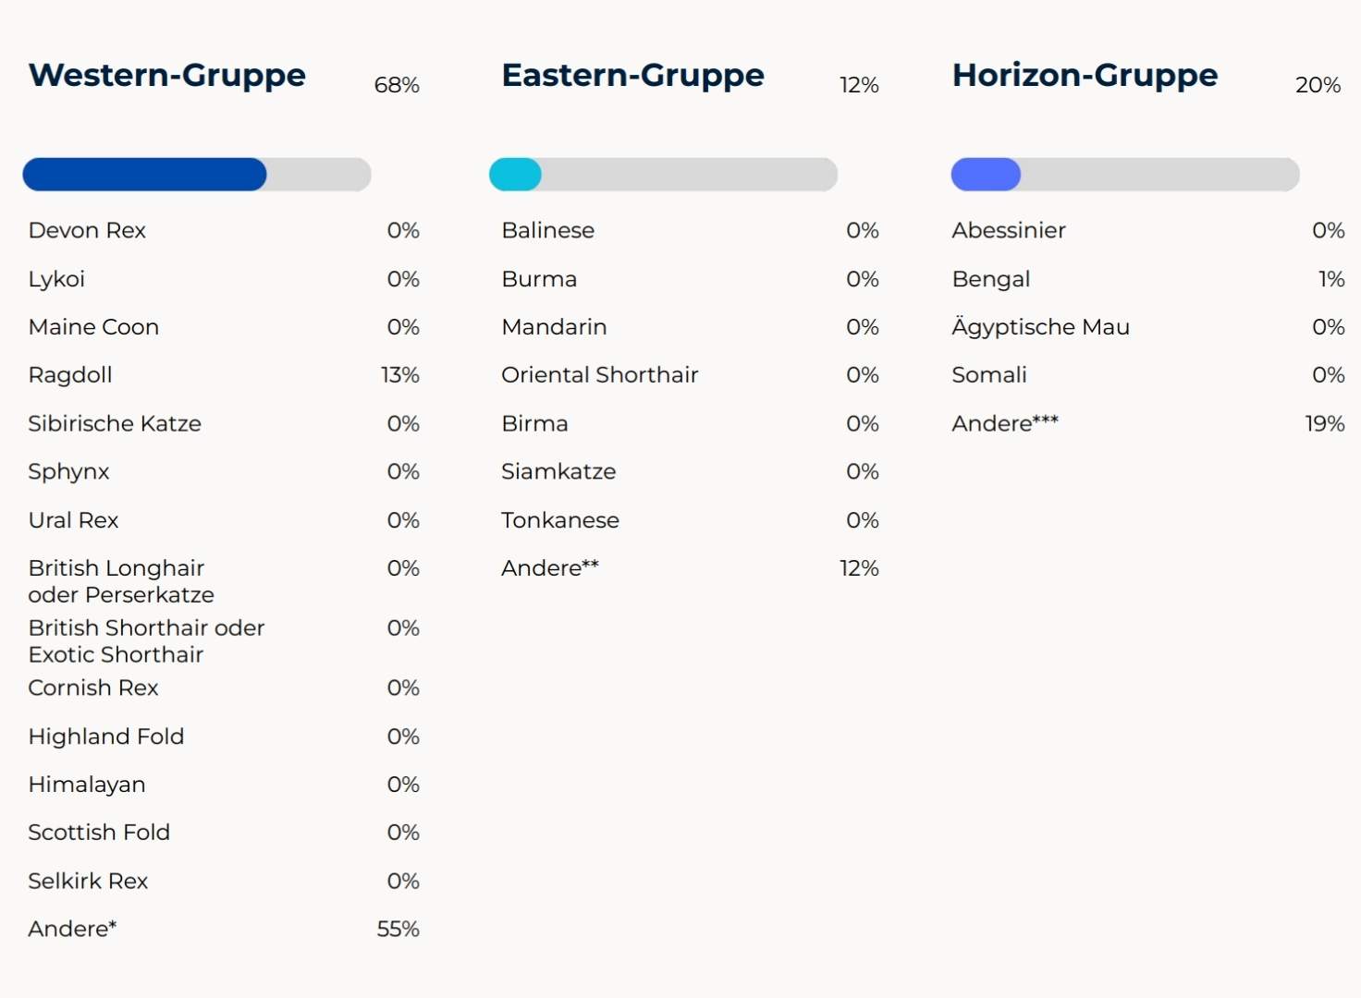Click the Andere** entry under Eastern-Gruppe
Viewport: 1361px width, 998px height.
click(x=550, y=568)
